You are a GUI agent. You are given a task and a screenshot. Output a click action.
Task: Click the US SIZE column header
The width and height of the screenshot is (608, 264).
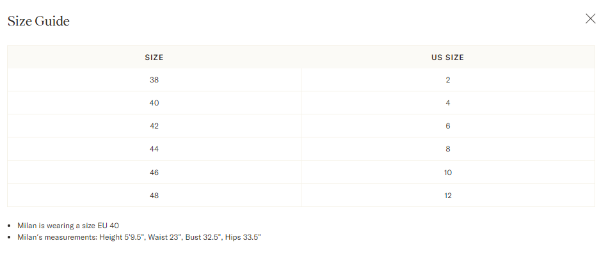447,58
